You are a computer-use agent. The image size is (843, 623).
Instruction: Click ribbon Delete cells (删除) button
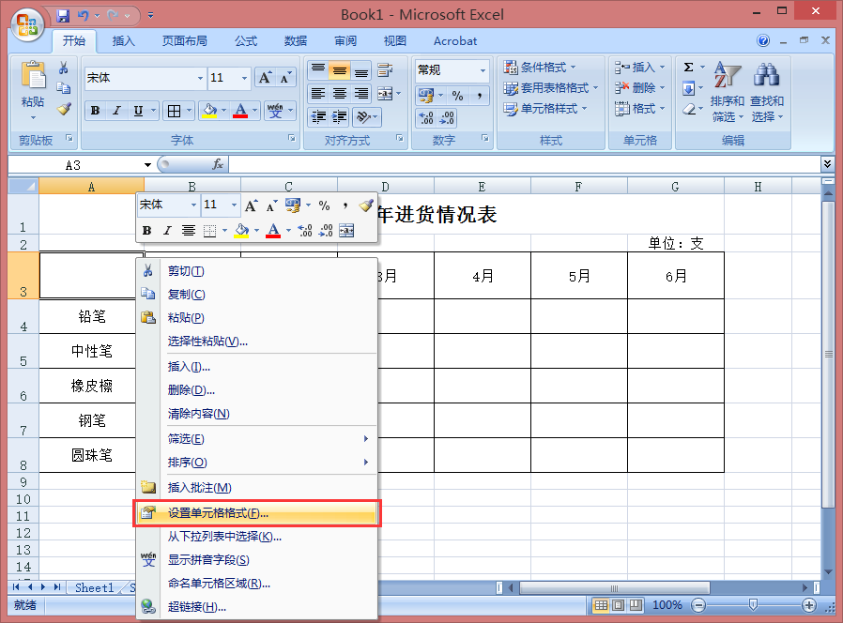pos(640,87)
